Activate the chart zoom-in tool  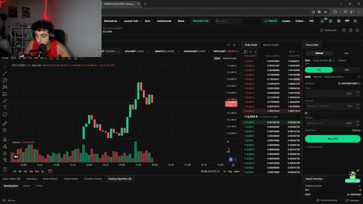tap(5, 130)
